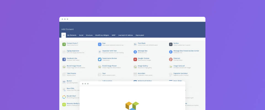The width and height of the screenshot is (265, 110).
Task: Switch to the Deprecated tab
Action: [x=140, y=35]
